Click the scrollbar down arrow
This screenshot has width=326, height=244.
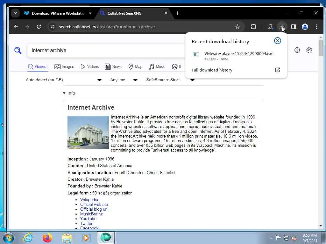pyautogui.click(x=321, y=226)
